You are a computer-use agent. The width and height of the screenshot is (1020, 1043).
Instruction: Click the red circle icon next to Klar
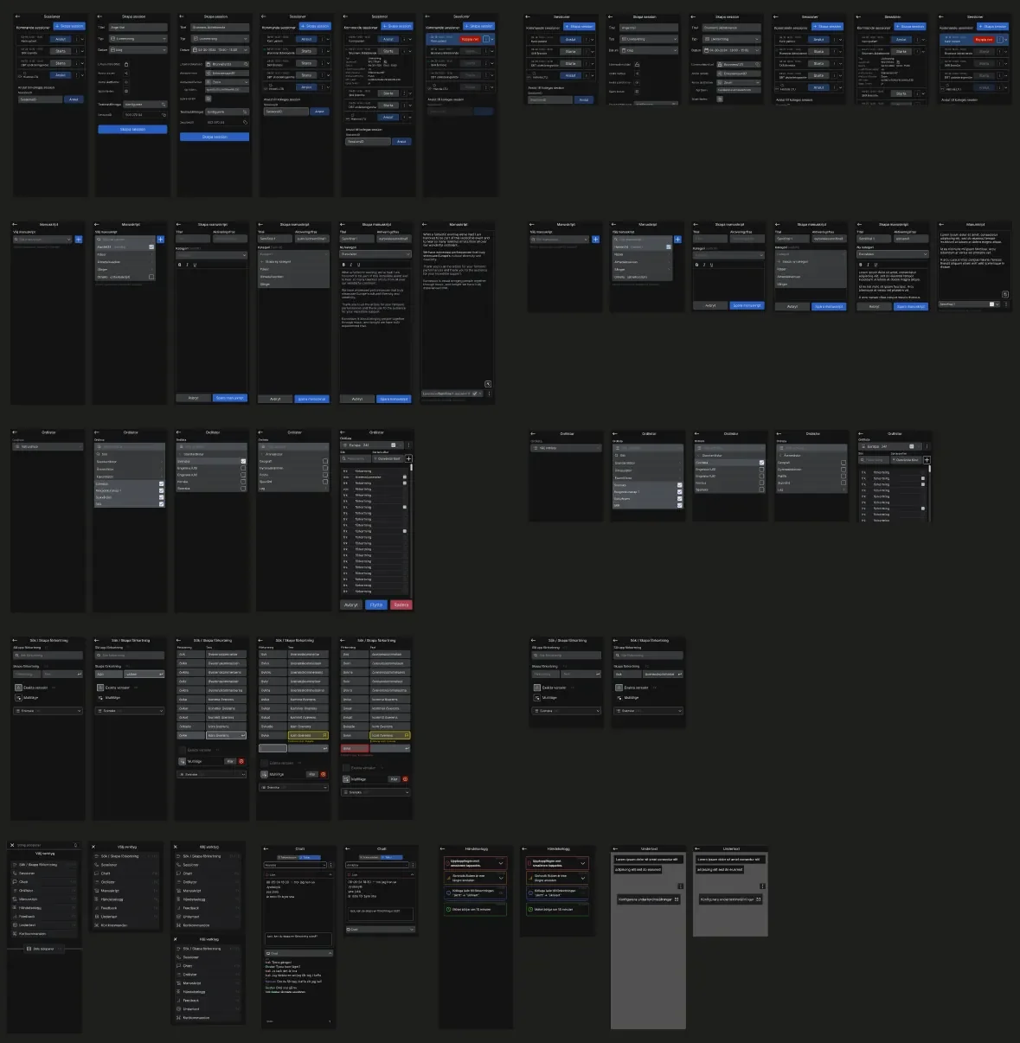(241, 761)
